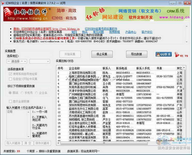Image resolution: width=192 pixels, height=155 pixels.
Task: Click the notice panel scroll-down arrow
Action: point(187,42)
